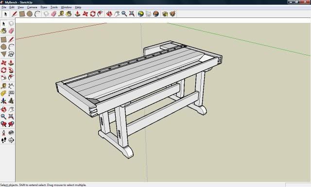Choose the Polygon tool in the left palette
Viewport: 311px width, 187px height.
[3, 54]
